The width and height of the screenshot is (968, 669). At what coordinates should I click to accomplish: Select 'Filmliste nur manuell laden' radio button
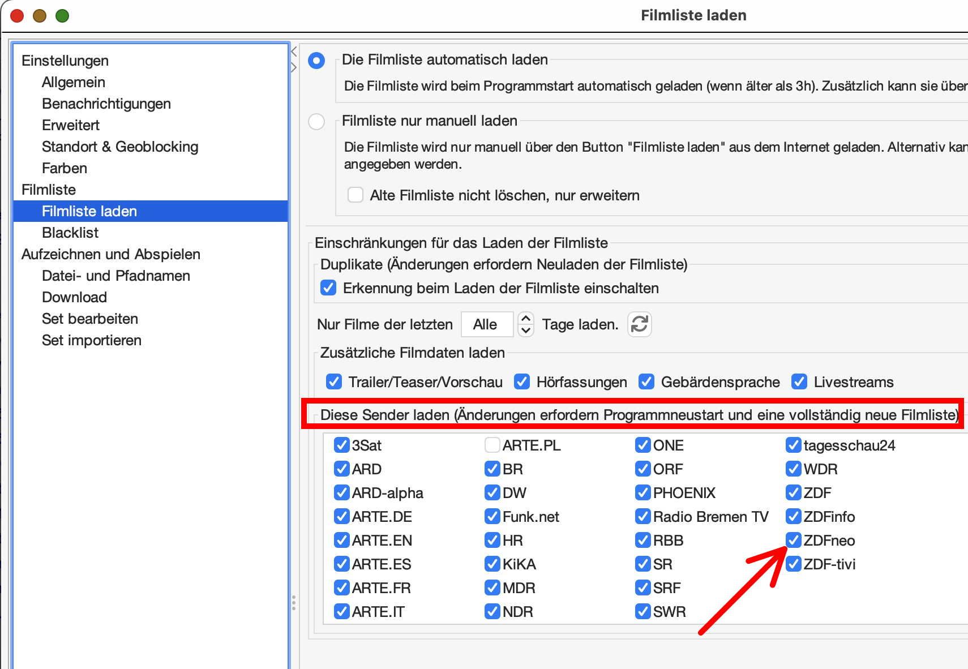tap(316, 121)
